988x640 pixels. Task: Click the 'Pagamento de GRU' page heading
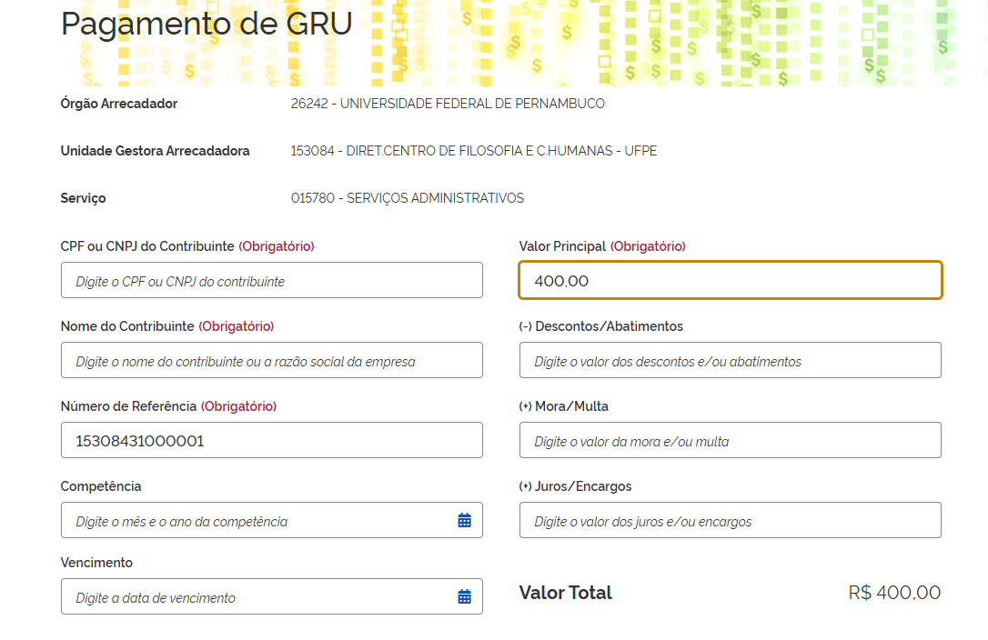click(x=206, y=24)
